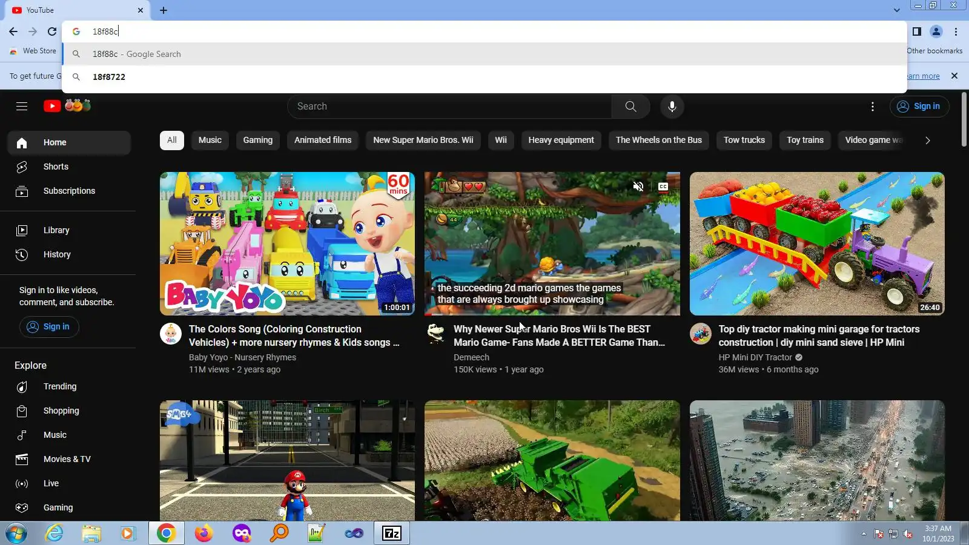The height and width of the screenshot is (545, 969).
Task: Go back in Chrome
Action: tap(13, 31)
